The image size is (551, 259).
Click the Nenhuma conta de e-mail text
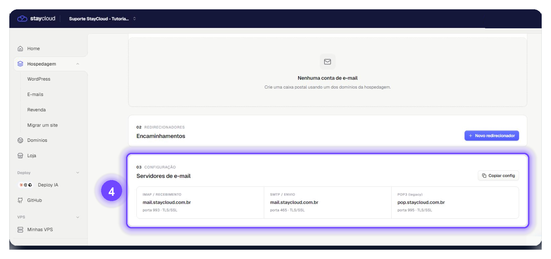click(328, 78)
